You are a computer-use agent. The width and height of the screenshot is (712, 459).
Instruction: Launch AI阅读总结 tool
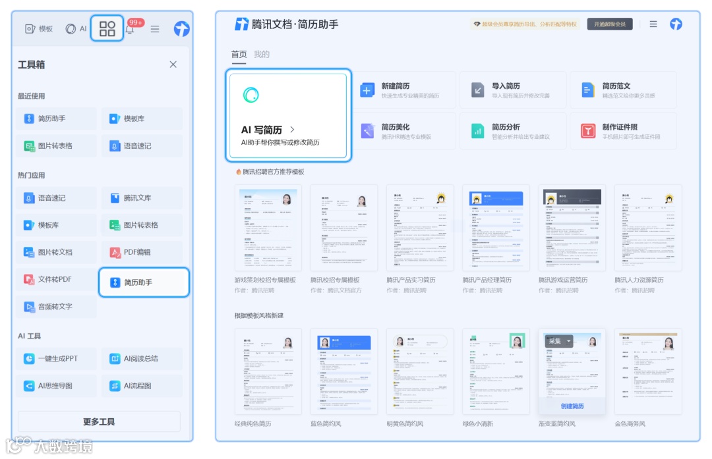(x=142, y=358)
